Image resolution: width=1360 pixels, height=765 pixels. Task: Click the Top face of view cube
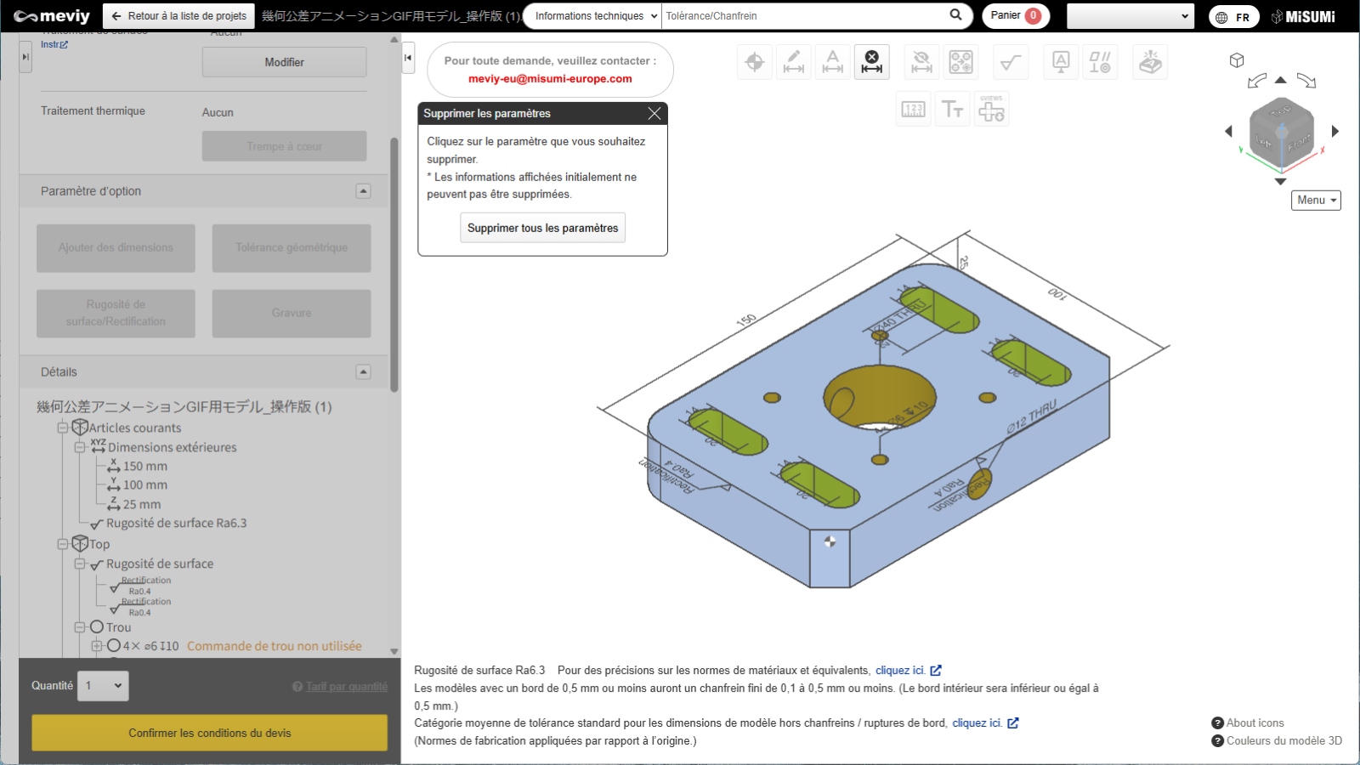tap(1280, 112)
